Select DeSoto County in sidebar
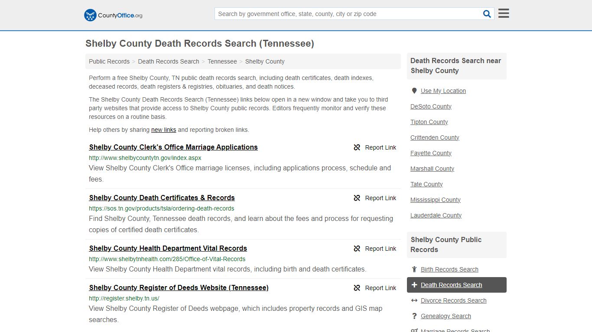The width and height of the screenshot is (592, 332). [431, 106]
